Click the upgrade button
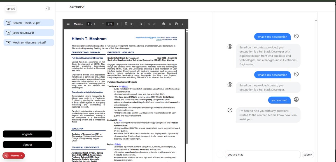Image resolution: width=336 pixels, height=162 pixels. (x=27, y=134)
